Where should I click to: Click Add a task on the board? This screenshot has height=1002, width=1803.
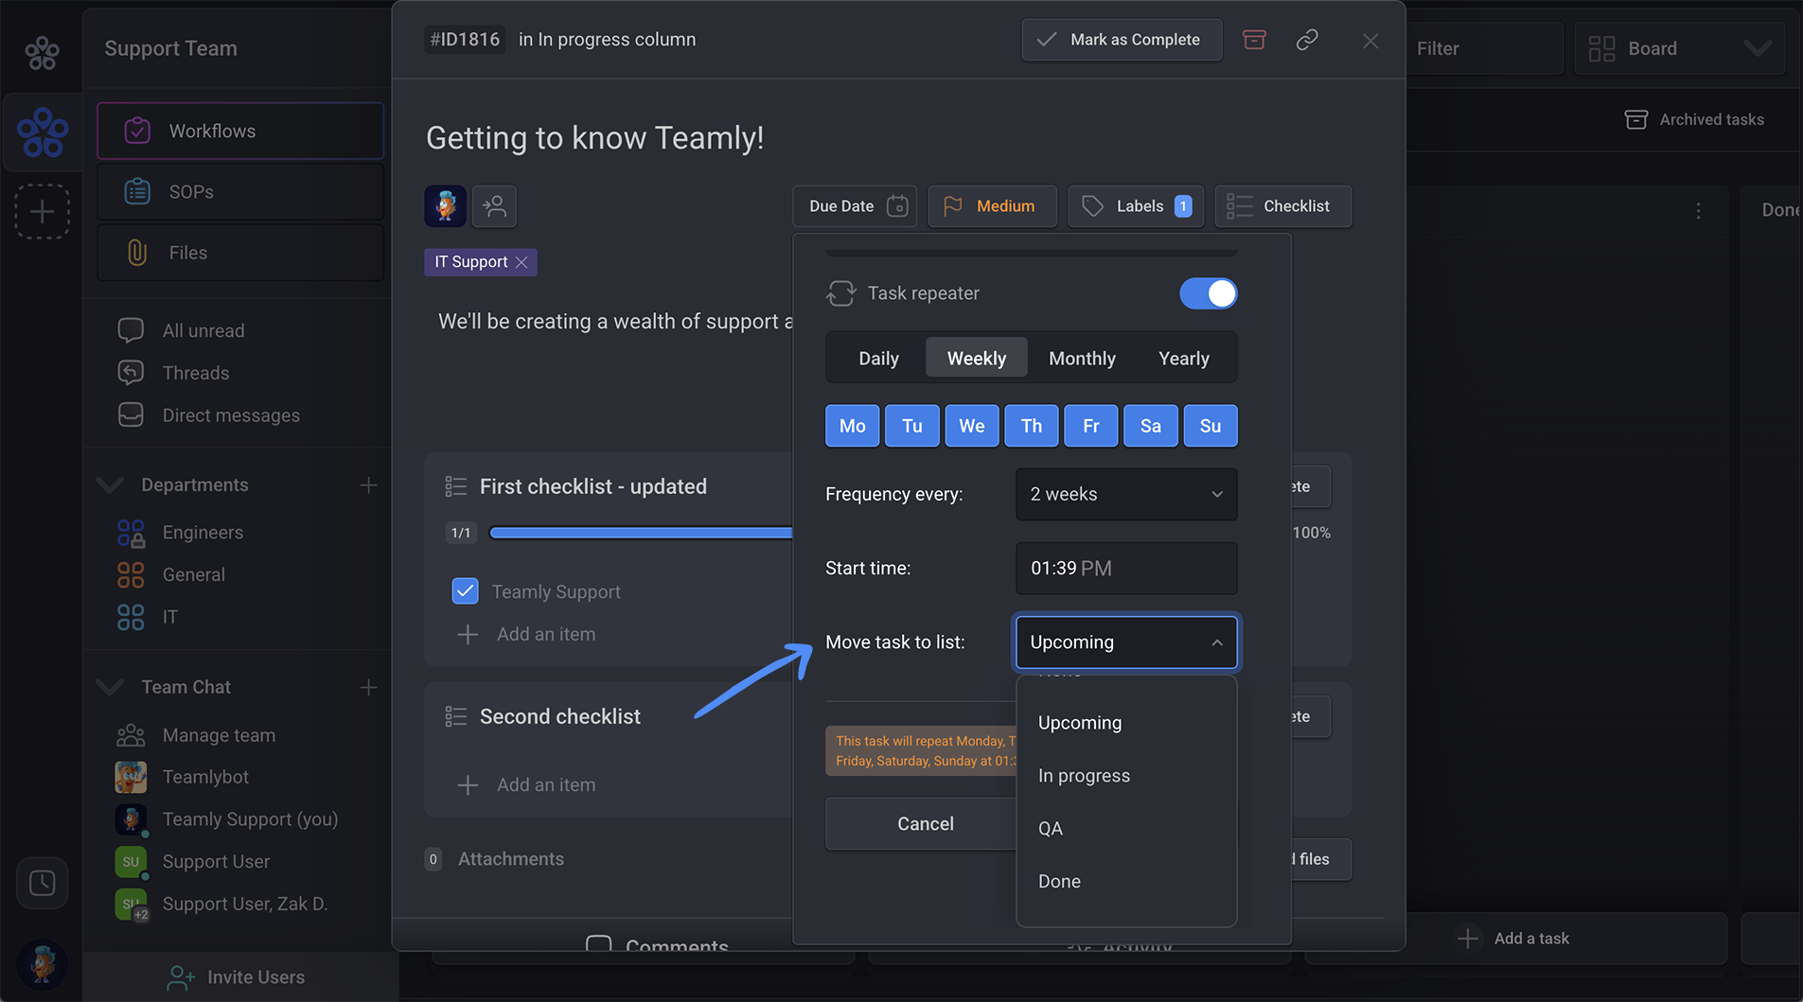pyautogui.click(x=1514, y=939)
